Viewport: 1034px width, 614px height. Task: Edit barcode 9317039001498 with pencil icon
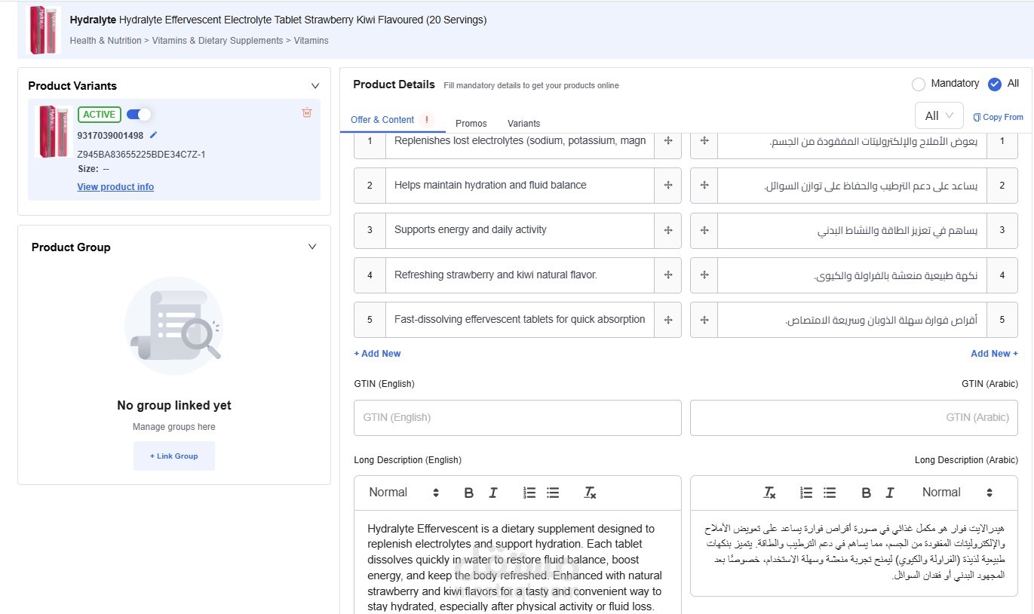click(154, 135)
